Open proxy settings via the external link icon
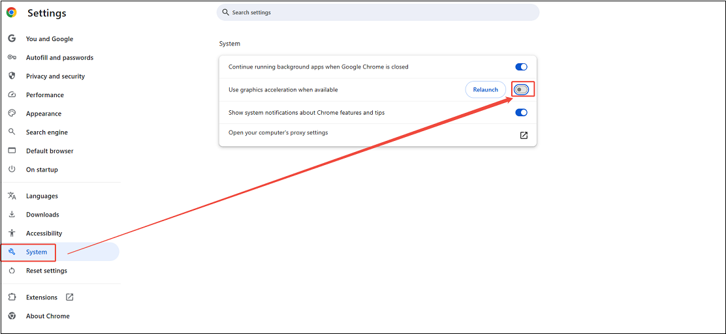The image size is (726, 334). (524, 136)
